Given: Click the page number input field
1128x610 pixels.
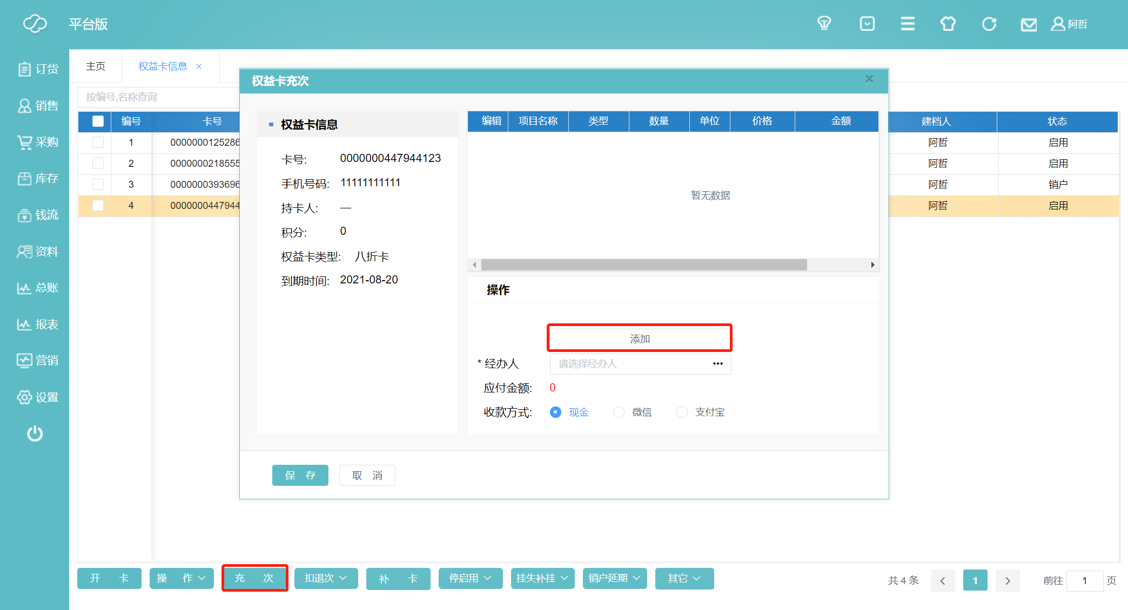Looking at the screenshot, I should [x=1084, y=581].
